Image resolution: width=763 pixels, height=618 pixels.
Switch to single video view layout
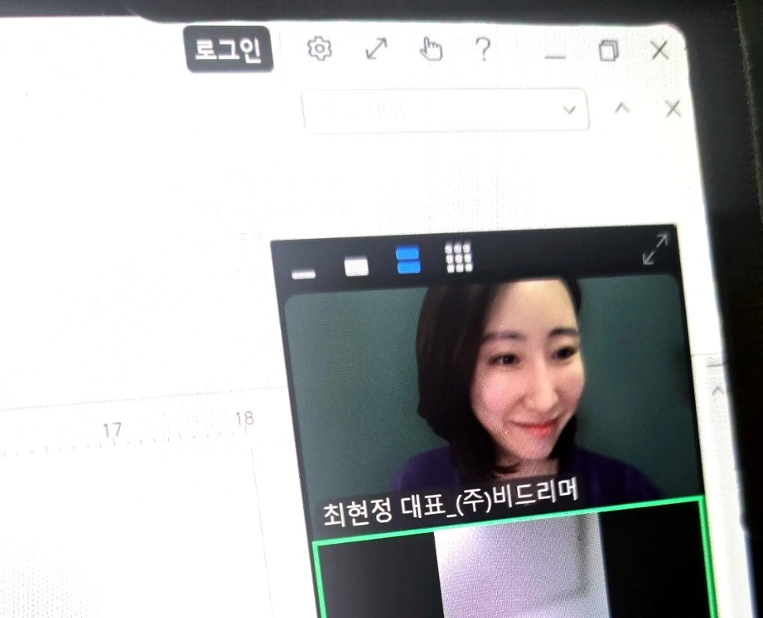point(356,267)
